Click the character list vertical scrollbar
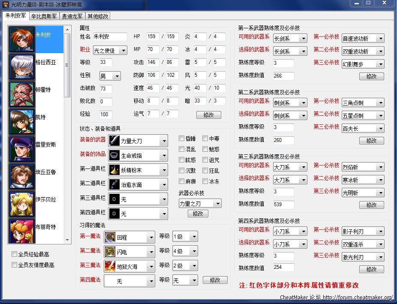 [67, 64]
